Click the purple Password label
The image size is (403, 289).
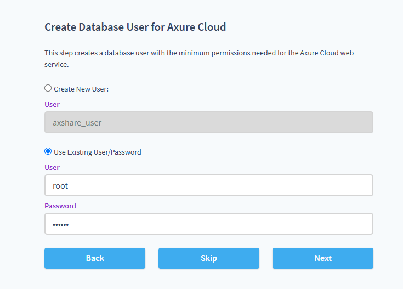coord(60,206)
